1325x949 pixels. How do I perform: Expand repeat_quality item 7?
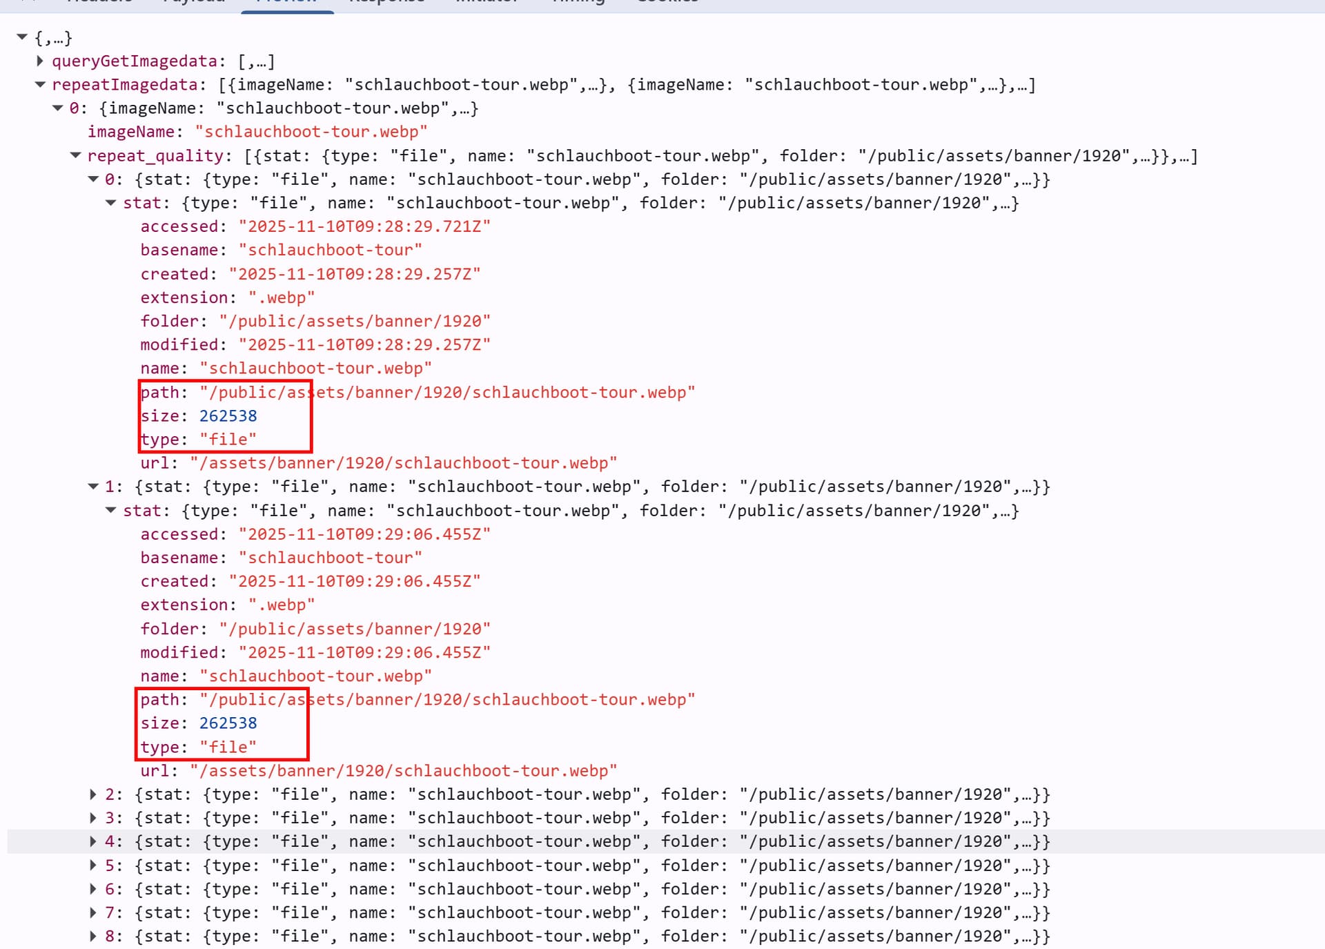click(93, 912)
